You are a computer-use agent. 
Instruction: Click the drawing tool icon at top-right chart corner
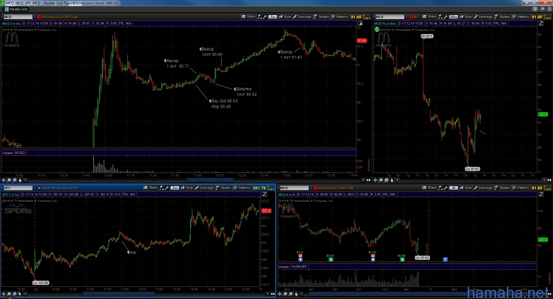click(x=541, y=23)
